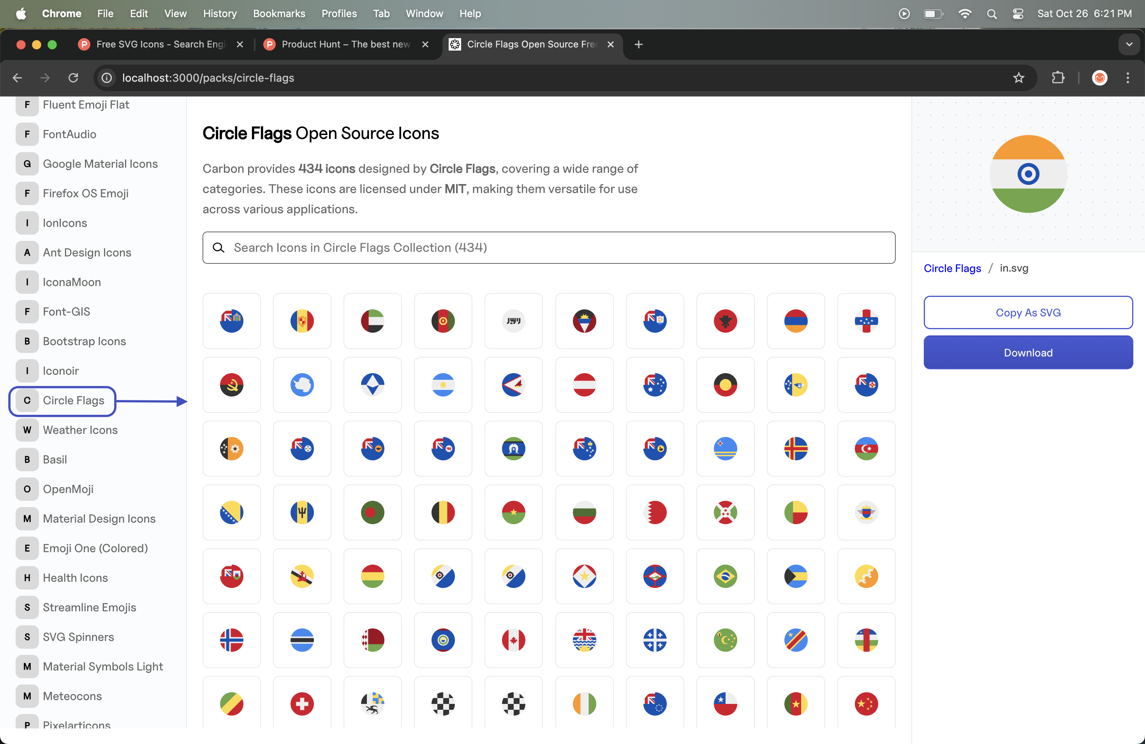Select the Brazil flag icon
Viewport: 1145px width, 744px height.
coord(725,576)
